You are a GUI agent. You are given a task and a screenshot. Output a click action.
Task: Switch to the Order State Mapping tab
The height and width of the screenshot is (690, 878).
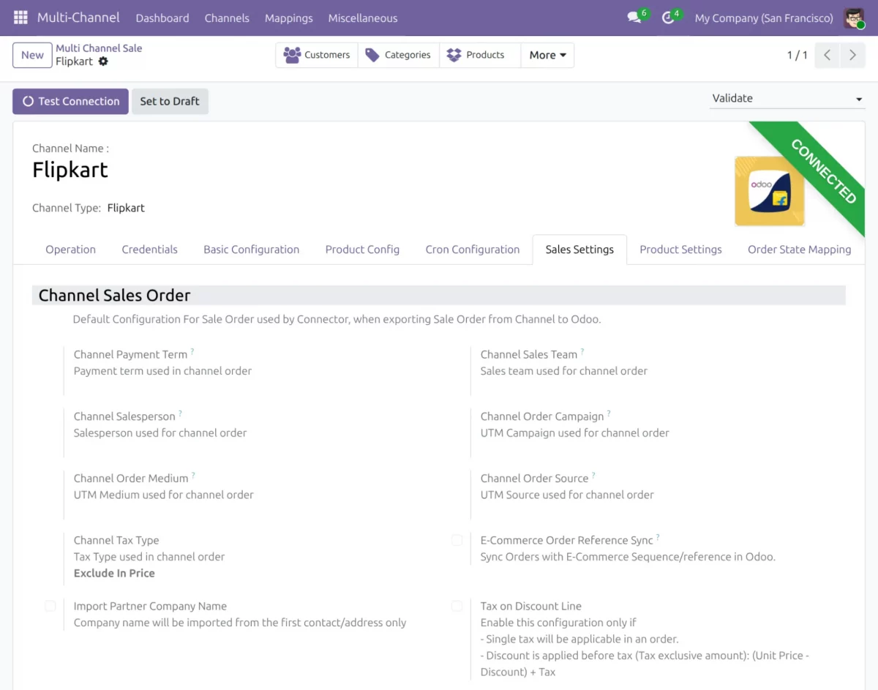pos(799,250)
